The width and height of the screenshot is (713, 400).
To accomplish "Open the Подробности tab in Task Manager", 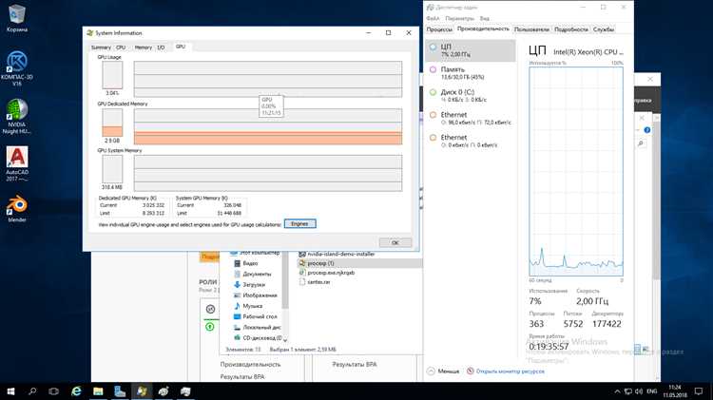I will tap(570, 29).
